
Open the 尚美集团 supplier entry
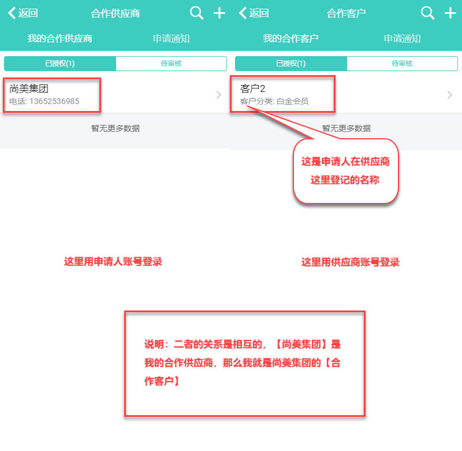click(x=52, y=95)
